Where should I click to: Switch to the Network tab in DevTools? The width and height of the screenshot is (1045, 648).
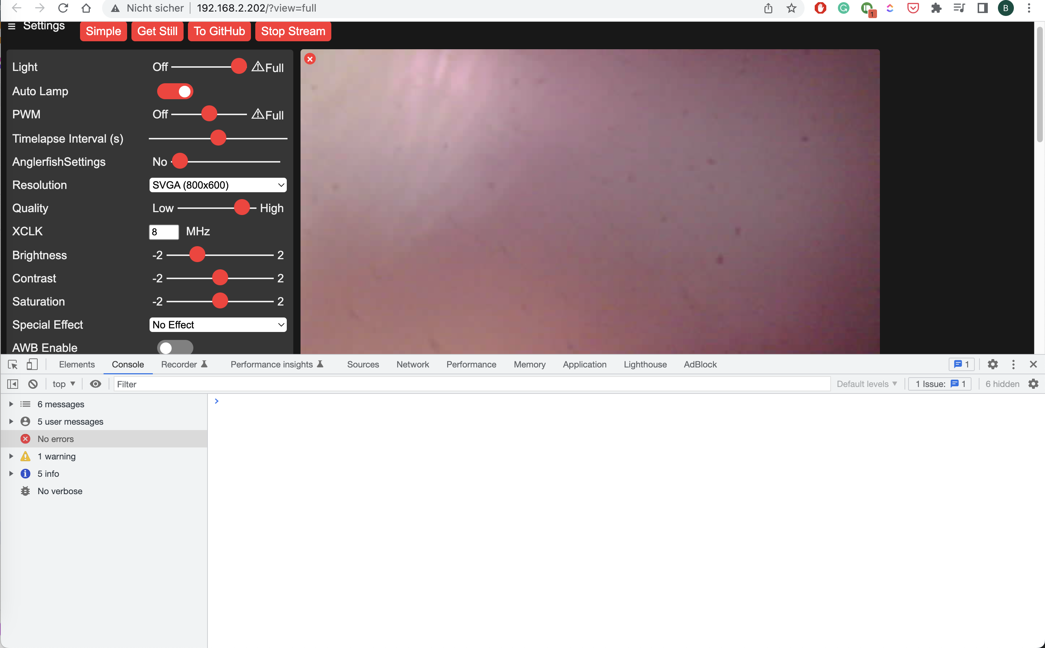coord(412,364)
